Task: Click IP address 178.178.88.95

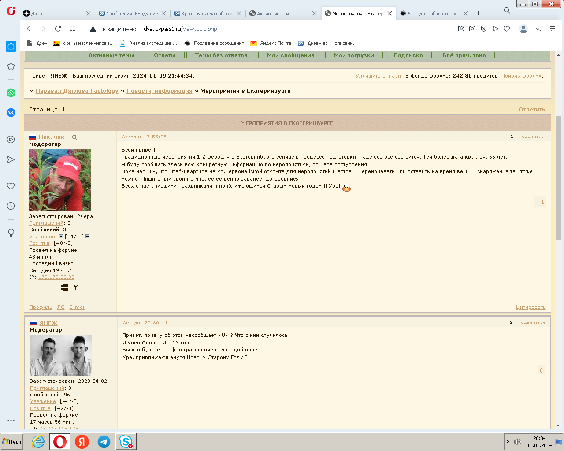Action: click(x=56, y=277)
